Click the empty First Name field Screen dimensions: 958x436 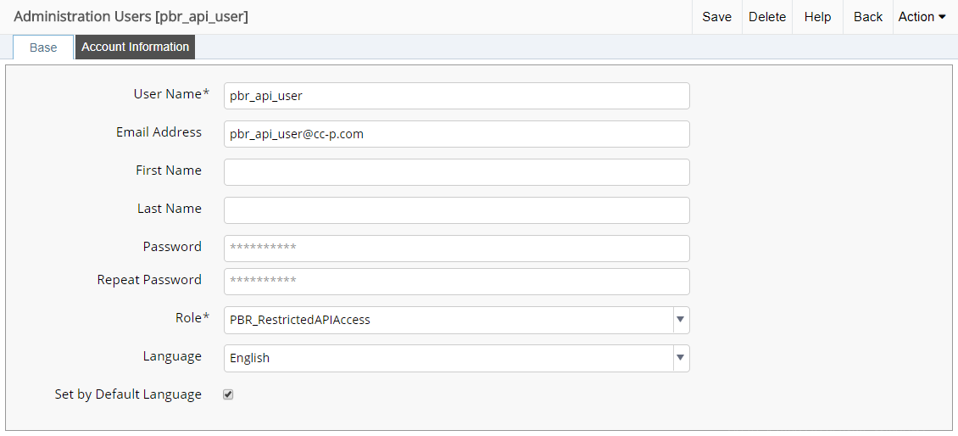coord(456,172)
